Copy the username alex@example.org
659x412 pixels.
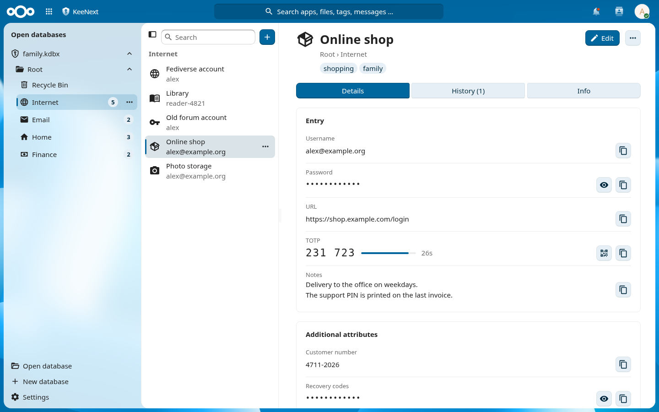point(623,151)
